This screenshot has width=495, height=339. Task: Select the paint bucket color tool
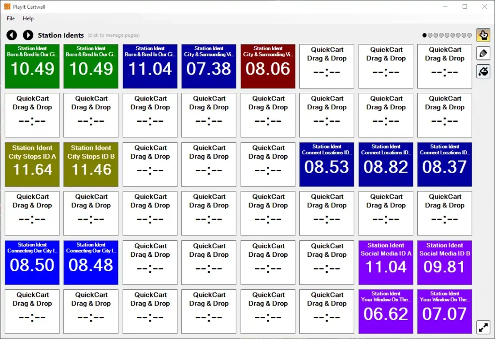[x=483, y=72]
